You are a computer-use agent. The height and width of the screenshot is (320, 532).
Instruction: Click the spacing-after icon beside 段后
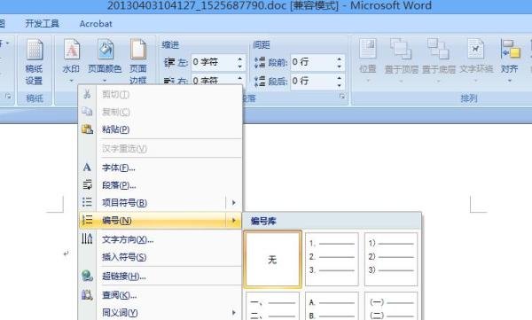260,81
